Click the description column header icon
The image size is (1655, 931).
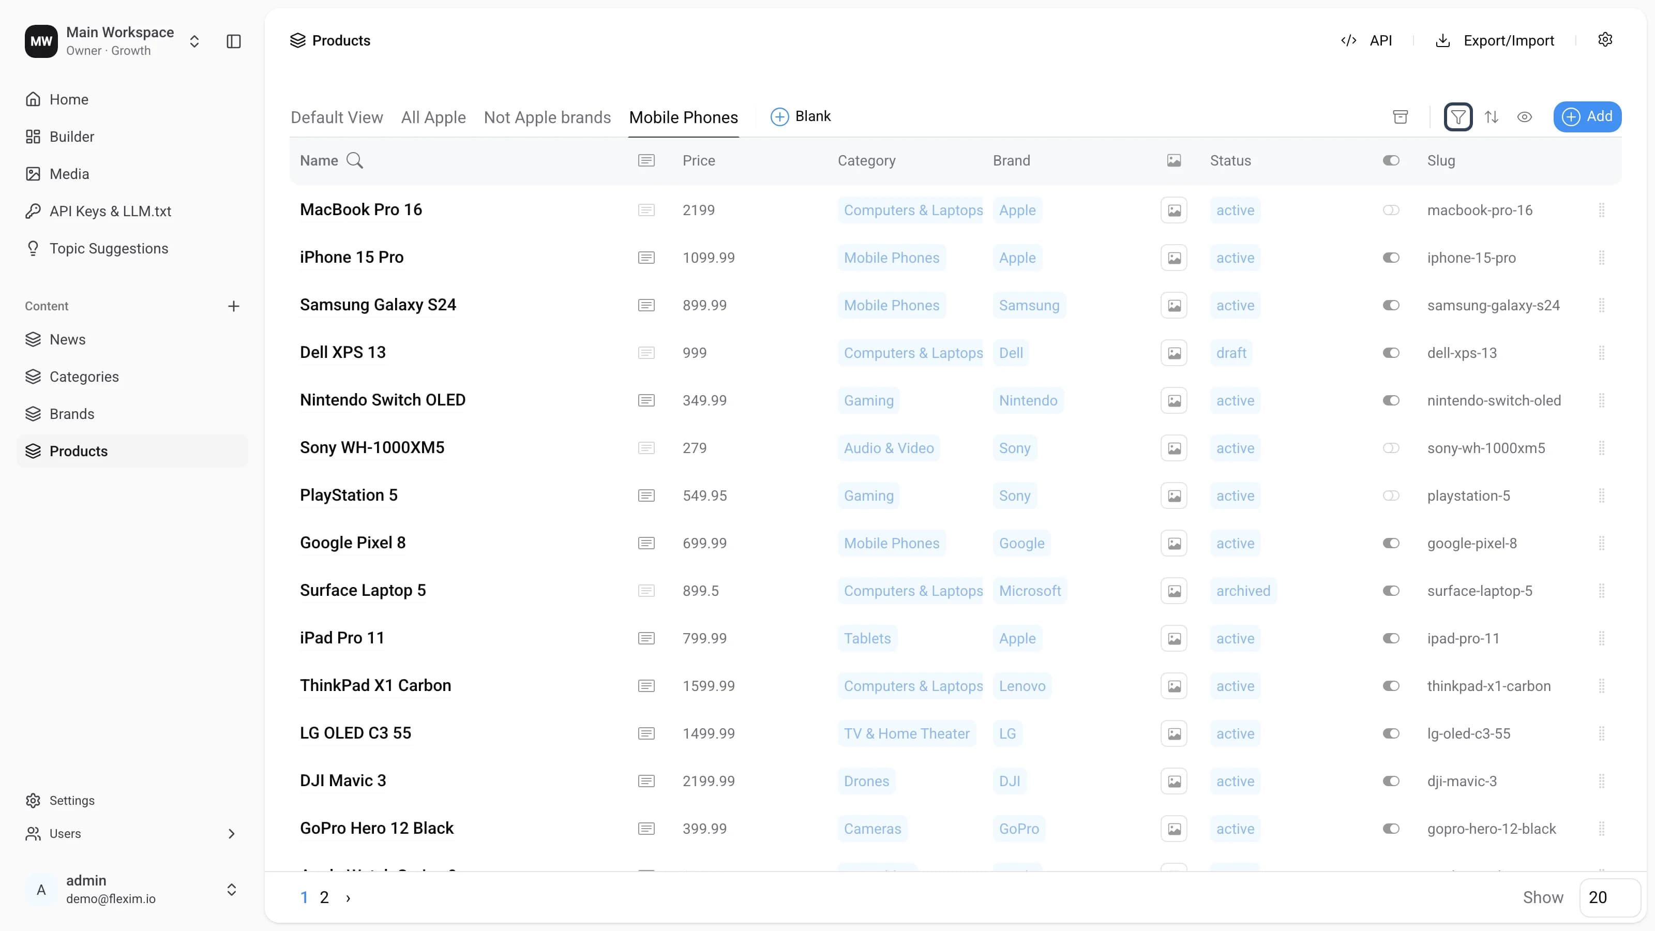tap(646, 161)
